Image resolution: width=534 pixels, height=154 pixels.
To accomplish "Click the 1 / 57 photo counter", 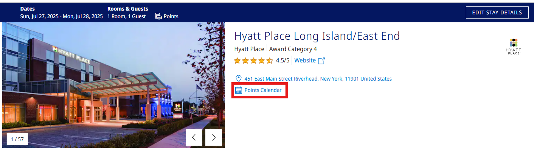I will pos(17,139).
